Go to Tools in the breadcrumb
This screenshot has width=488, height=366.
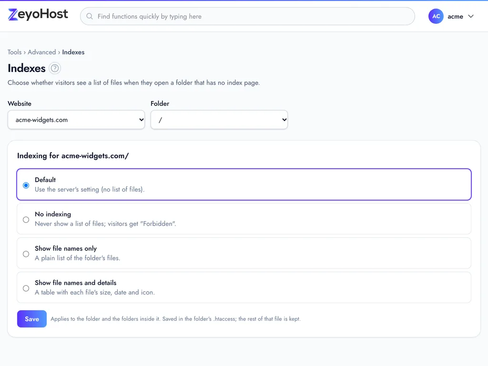pyautogui.click(x=15, y=52)
